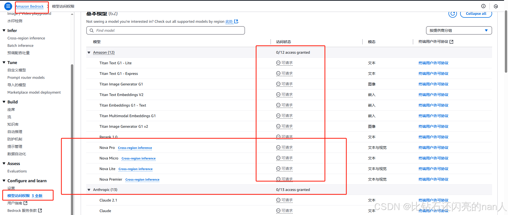Click Cross-region inference link for Nova Lite
Viewport: 508px width, 215px height.
point(135,169)
